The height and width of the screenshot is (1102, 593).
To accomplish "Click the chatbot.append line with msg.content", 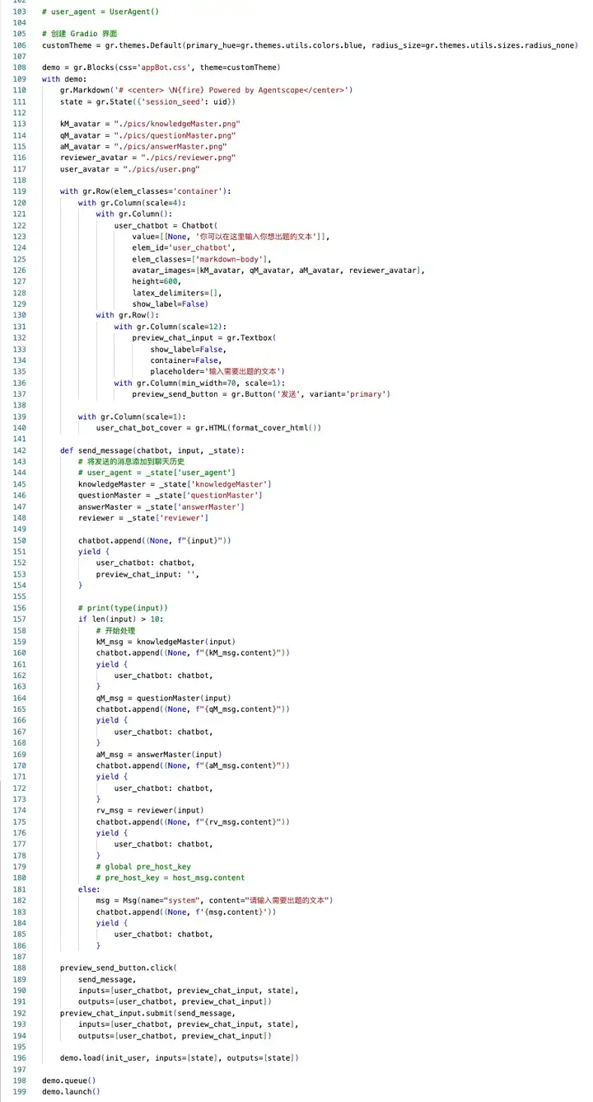I will pos(186,911).
